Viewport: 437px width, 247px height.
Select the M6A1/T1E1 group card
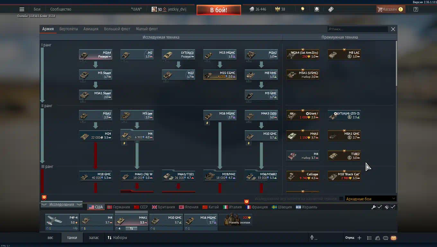pos(178,176)
